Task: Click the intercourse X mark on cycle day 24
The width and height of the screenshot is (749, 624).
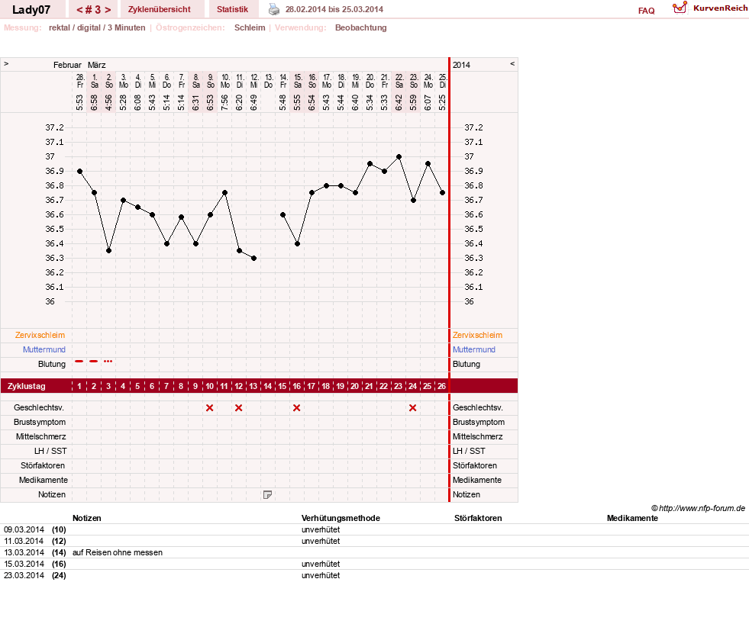Action: [413, 407]
